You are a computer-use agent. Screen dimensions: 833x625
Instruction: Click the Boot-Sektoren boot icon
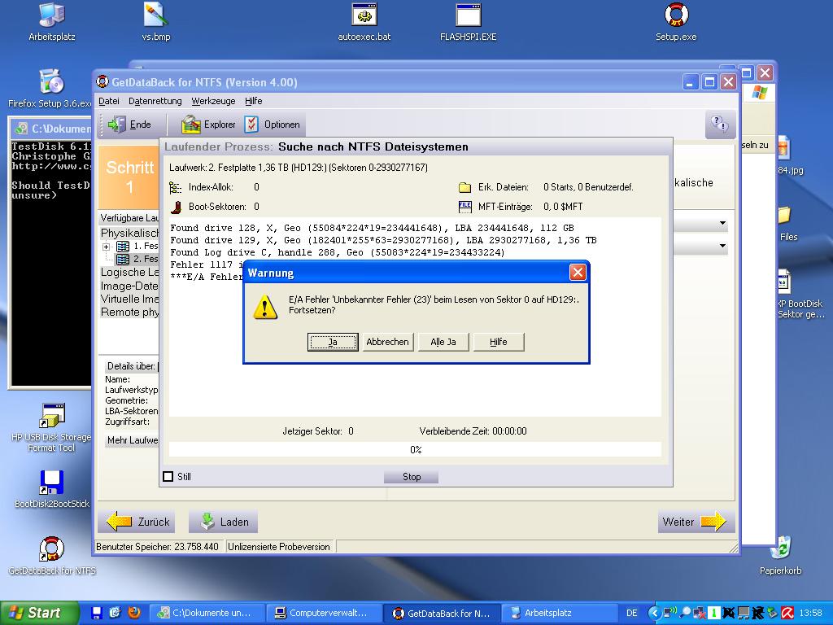tap(176, 207)
